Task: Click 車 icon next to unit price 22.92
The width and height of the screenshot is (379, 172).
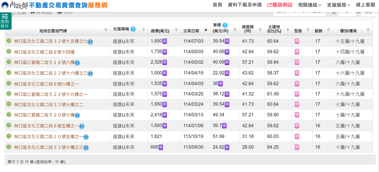Action: pyautogui.click(x=227, y=73)
